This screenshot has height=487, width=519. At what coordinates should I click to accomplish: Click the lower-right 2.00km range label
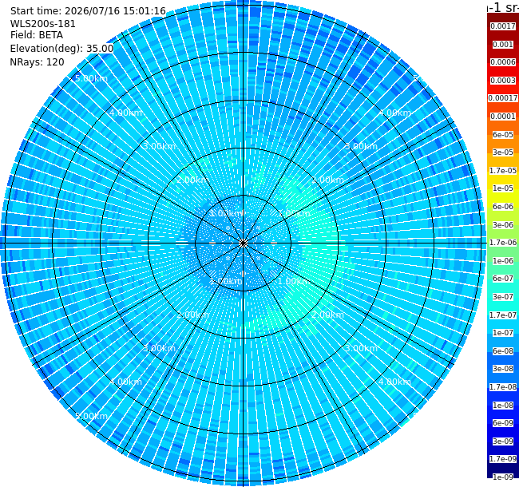click(327, 315)
